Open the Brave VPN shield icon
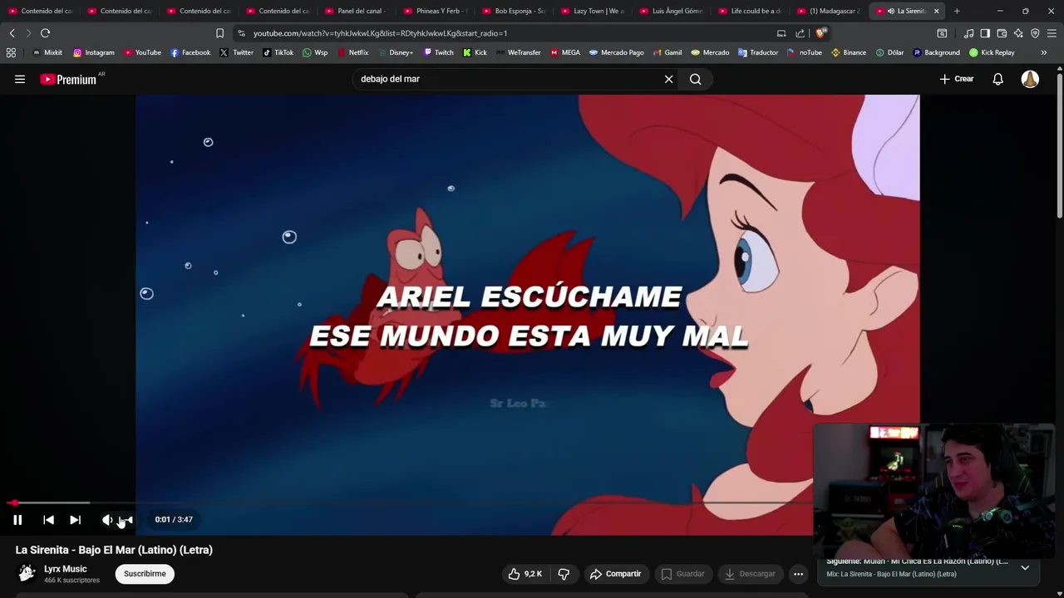This screenshot has width=1064, height=598. [1035, 33]
